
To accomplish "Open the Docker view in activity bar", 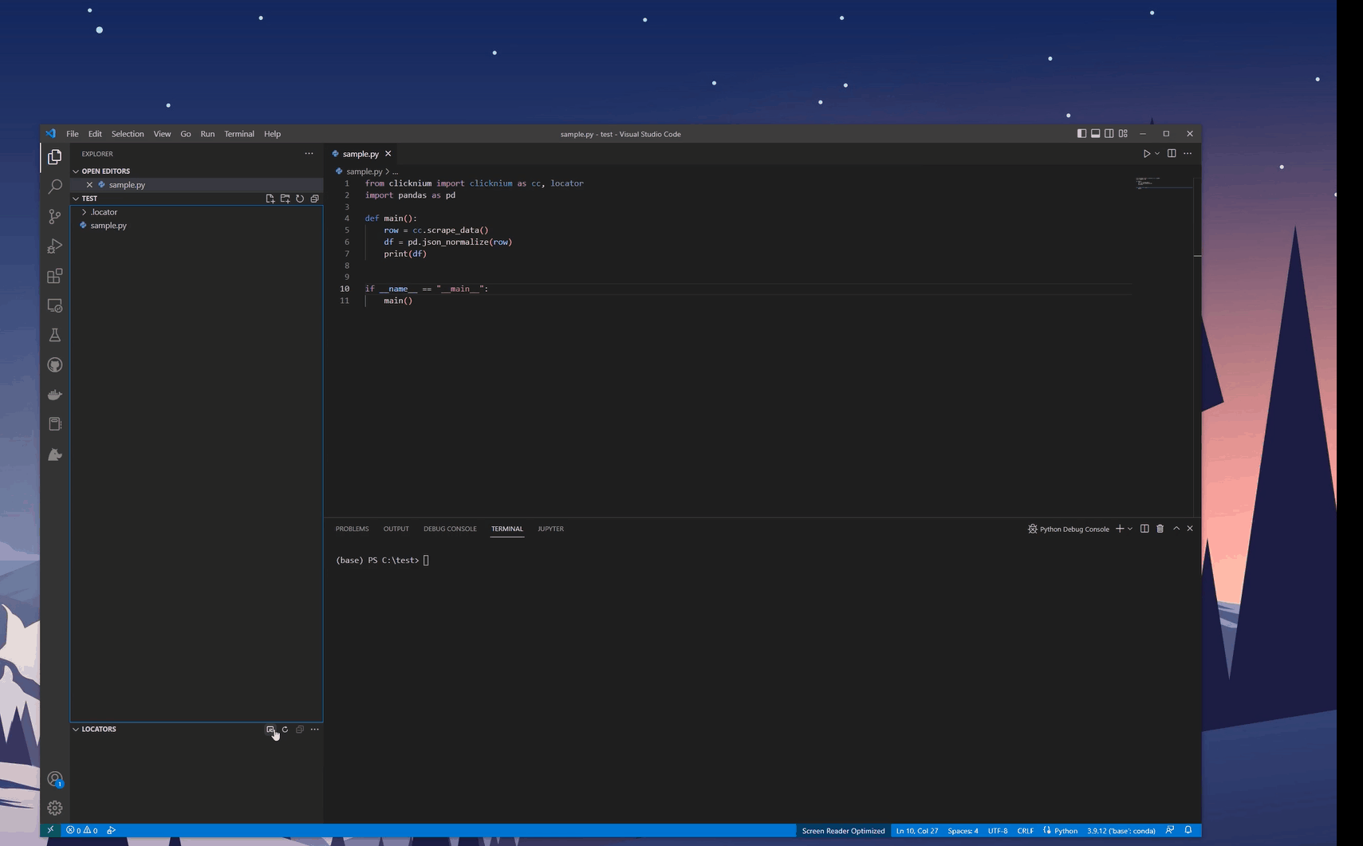I will point(54,395).
